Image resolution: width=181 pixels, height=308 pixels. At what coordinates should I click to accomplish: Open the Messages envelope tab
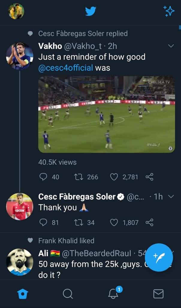158,294
